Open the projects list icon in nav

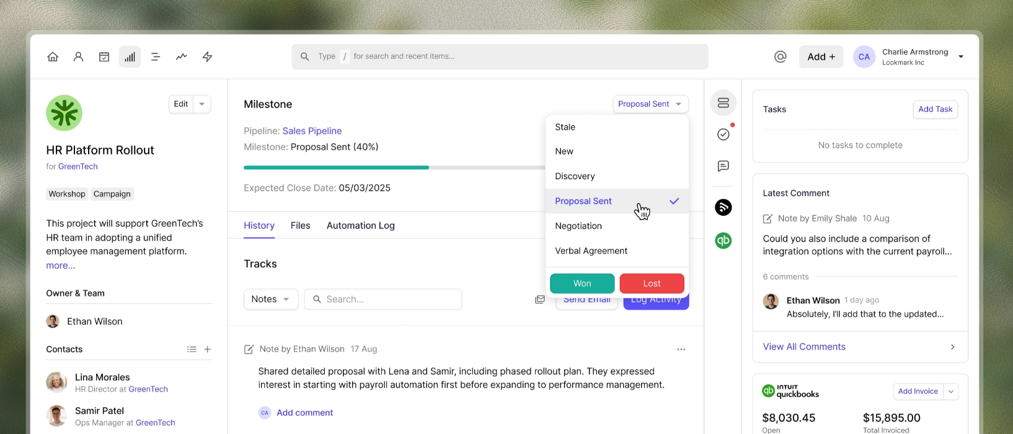pos(156,56)
